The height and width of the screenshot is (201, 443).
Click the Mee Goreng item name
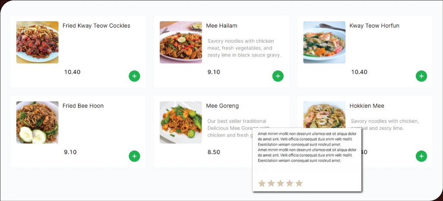click(x=222, y=106)
